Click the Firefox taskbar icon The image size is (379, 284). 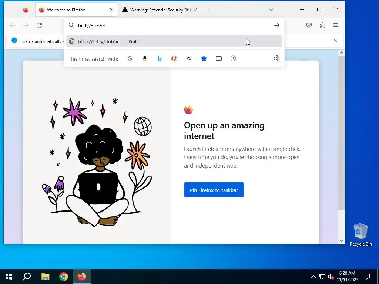coord(82,277)
